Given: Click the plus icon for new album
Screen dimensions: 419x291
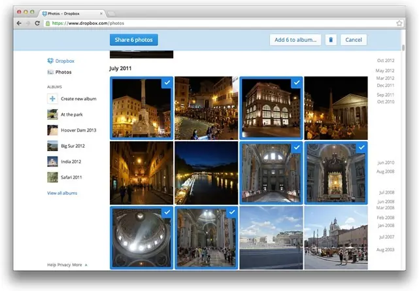Looking at the screenshot, I should (x=52, y=99).
